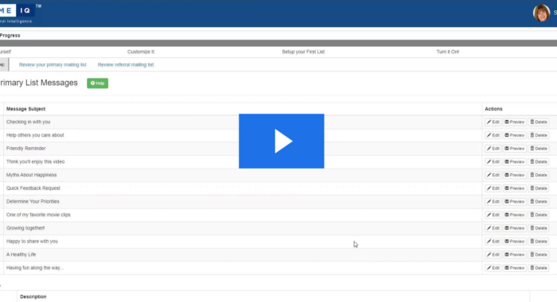
Task: Delete the Determine Your Priorities message
Action: (539, 202)
